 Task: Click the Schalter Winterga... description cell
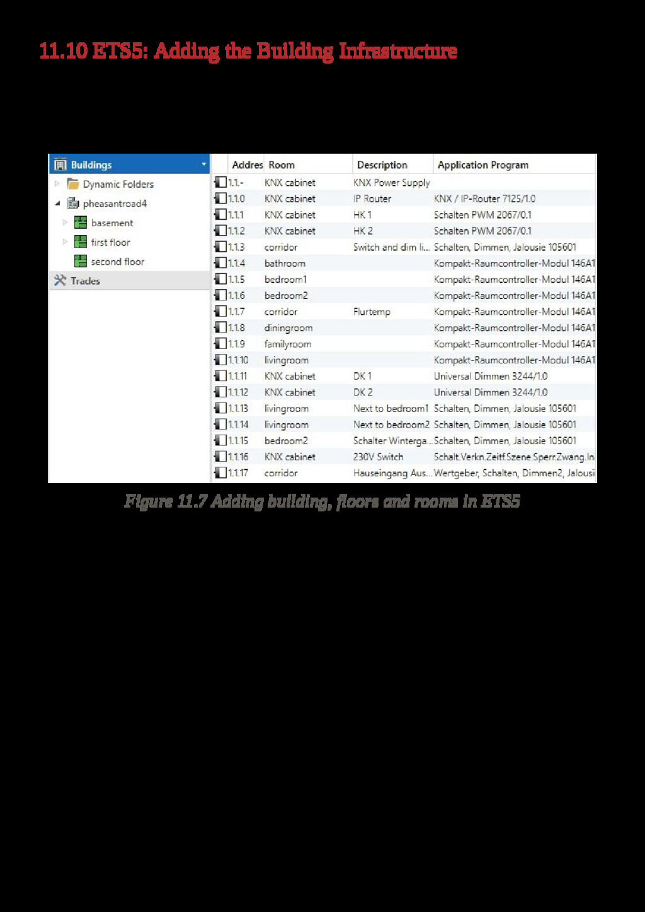(392, 441)
